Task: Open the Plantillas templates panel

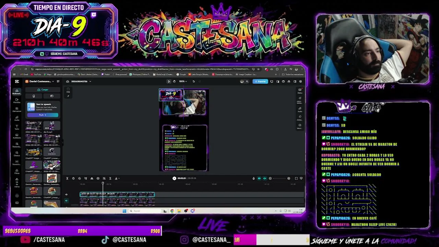Action: coord(16,101)
